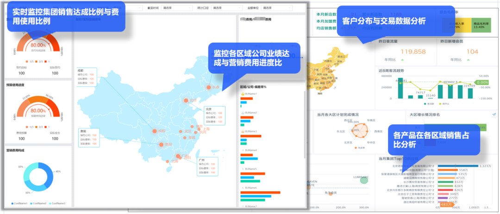Click the Changchun marker dot on map
Screen dimensions: 500x214
tap(208, 87)
